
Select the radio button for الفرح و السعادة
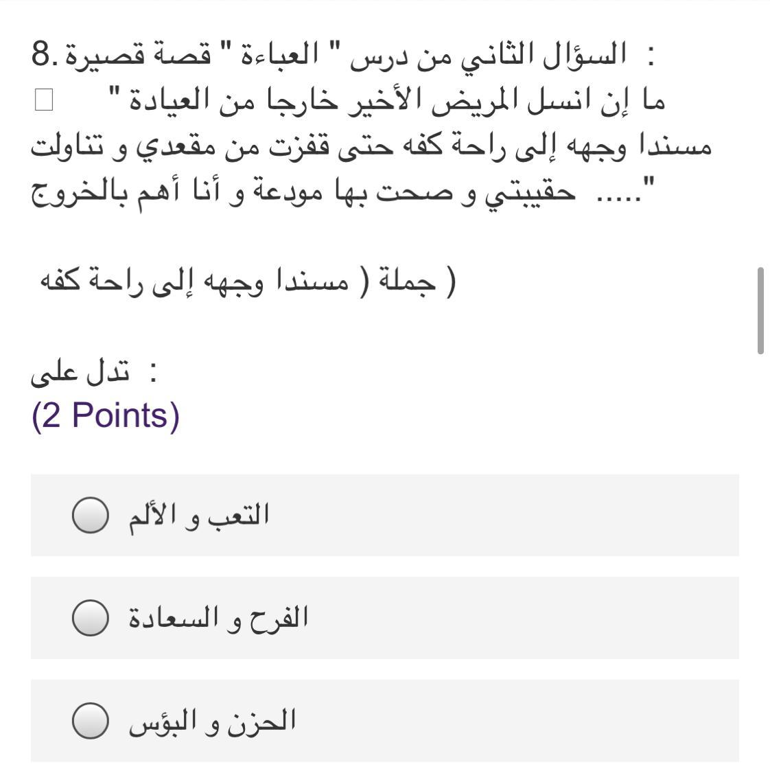[x=90, y=619]
